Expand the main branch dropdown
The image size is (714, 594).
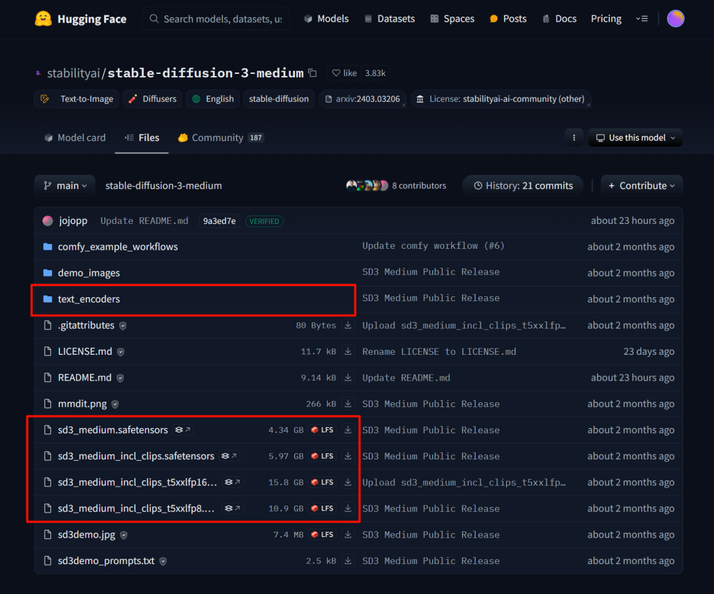point(66,185)
